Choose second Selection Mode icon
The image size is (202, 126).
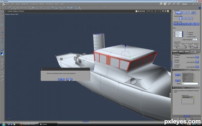tap(184, 18)
